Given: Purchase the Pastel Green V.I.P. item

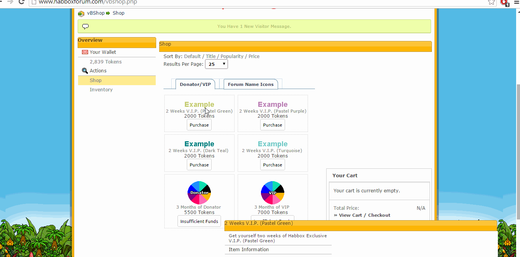Looking at the screenshot, I should click(x=199, y=125).
